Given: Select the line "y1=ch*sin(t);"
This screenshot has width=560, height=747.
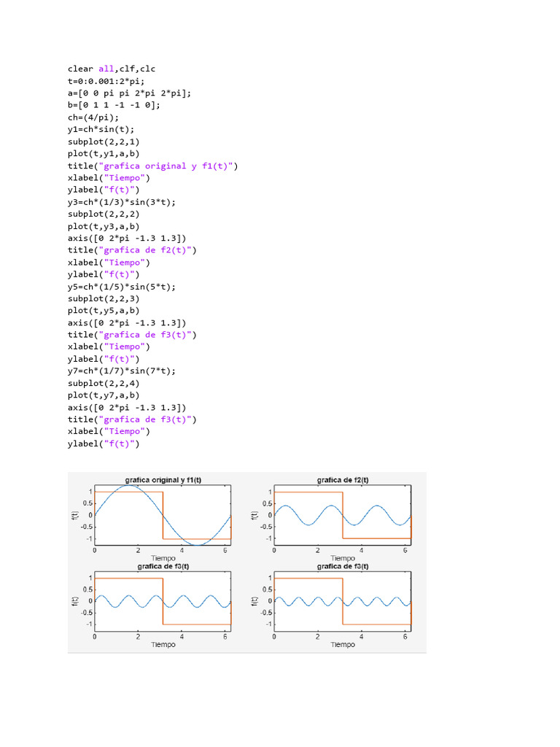Looking at the screenshot, I should [x=101, y=130].
